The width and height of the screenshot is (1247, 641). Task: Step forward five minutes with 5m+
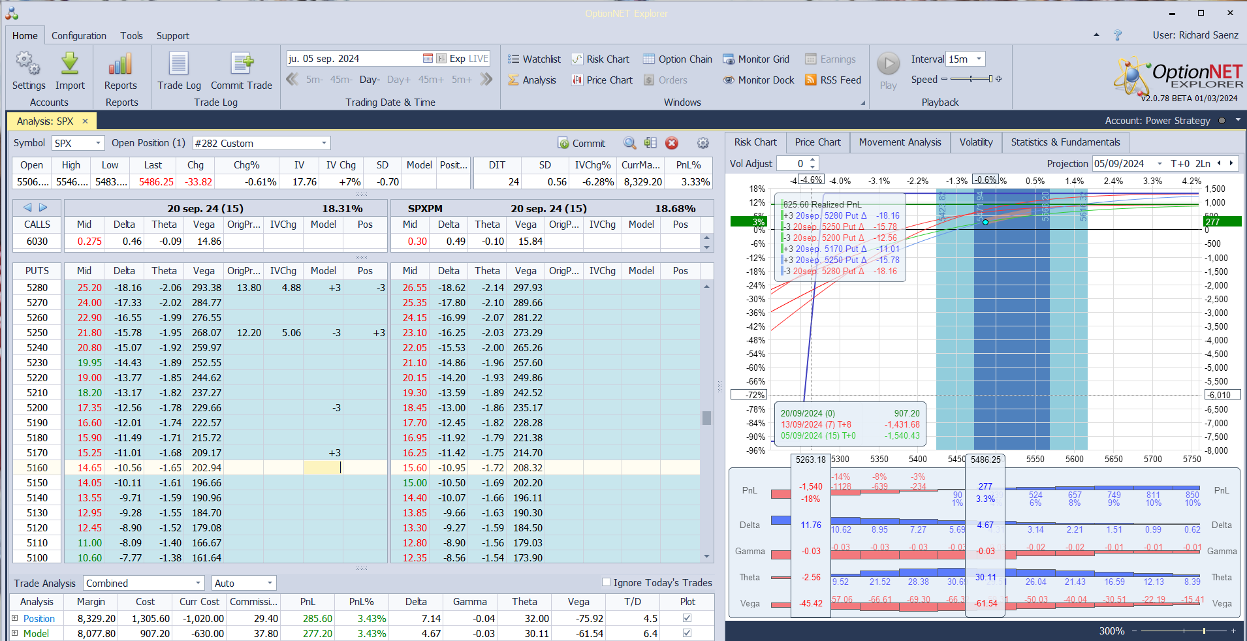pyautogui.click(x=462, y=79)
